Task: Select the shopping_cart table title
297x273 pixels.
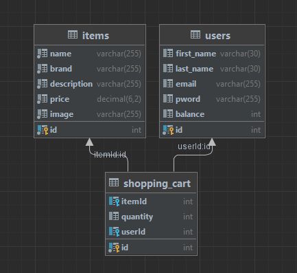Action: point(157,184)
